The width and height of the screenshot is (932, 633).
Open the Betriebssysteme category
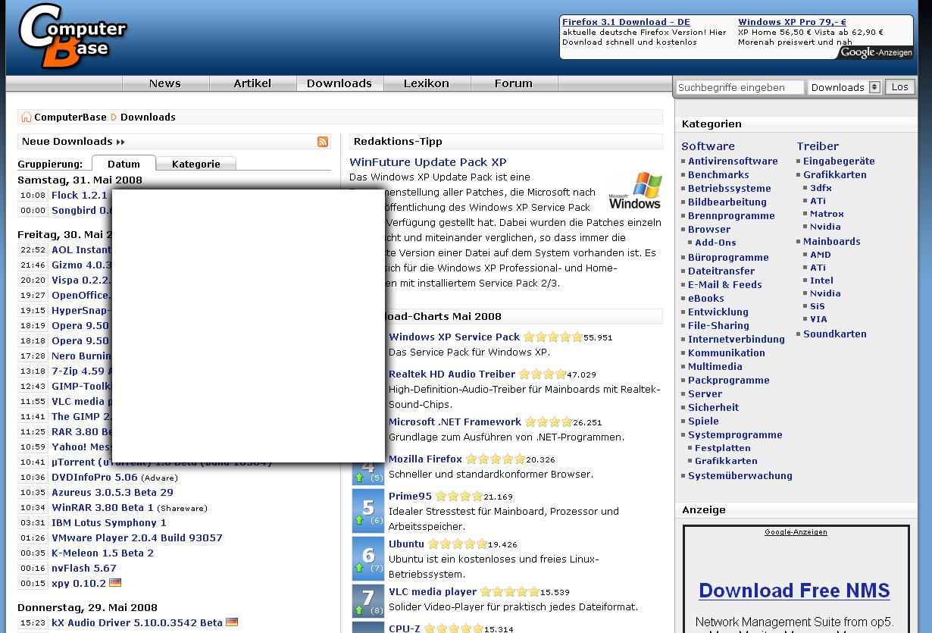[x=730, y=189]
